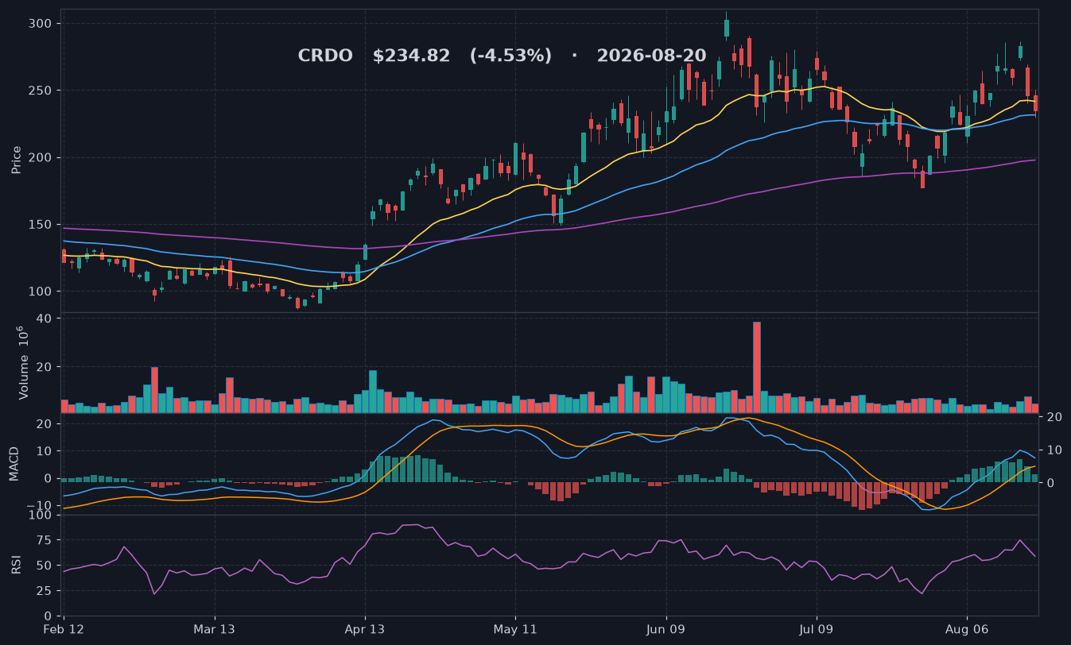This screenshot has width=1071, height=645.
Task: Click the MACD axis label
Action: coord(14,463)
